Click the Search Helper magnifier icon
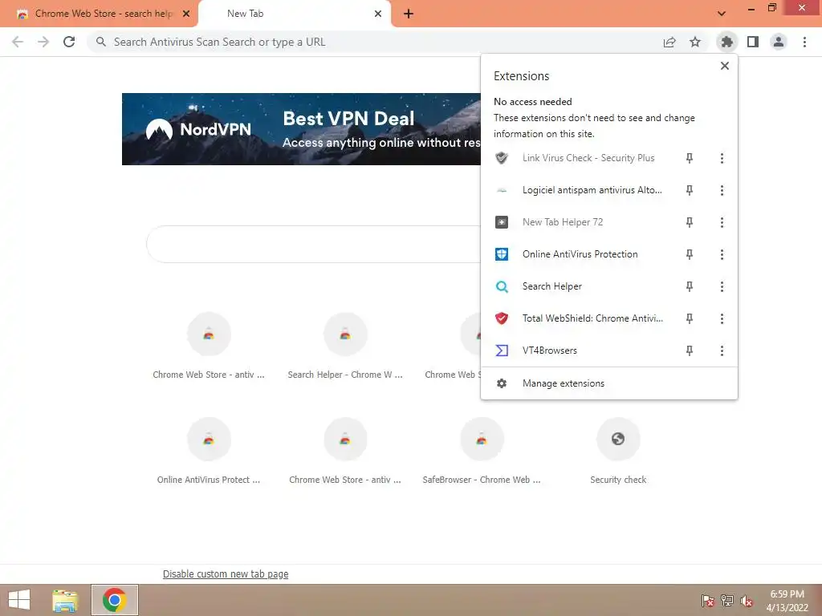 (502, 286)
